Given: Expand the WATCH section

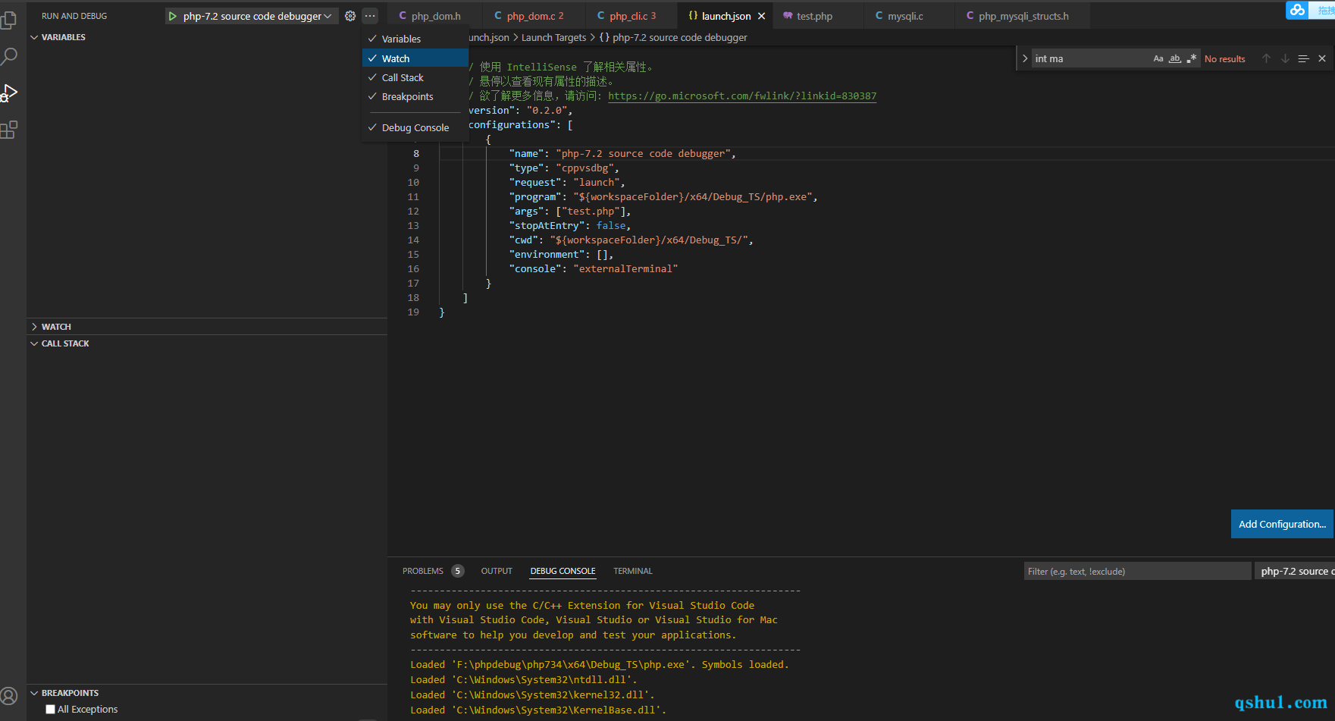Looking at the screenshot, I should coord(207,327).
